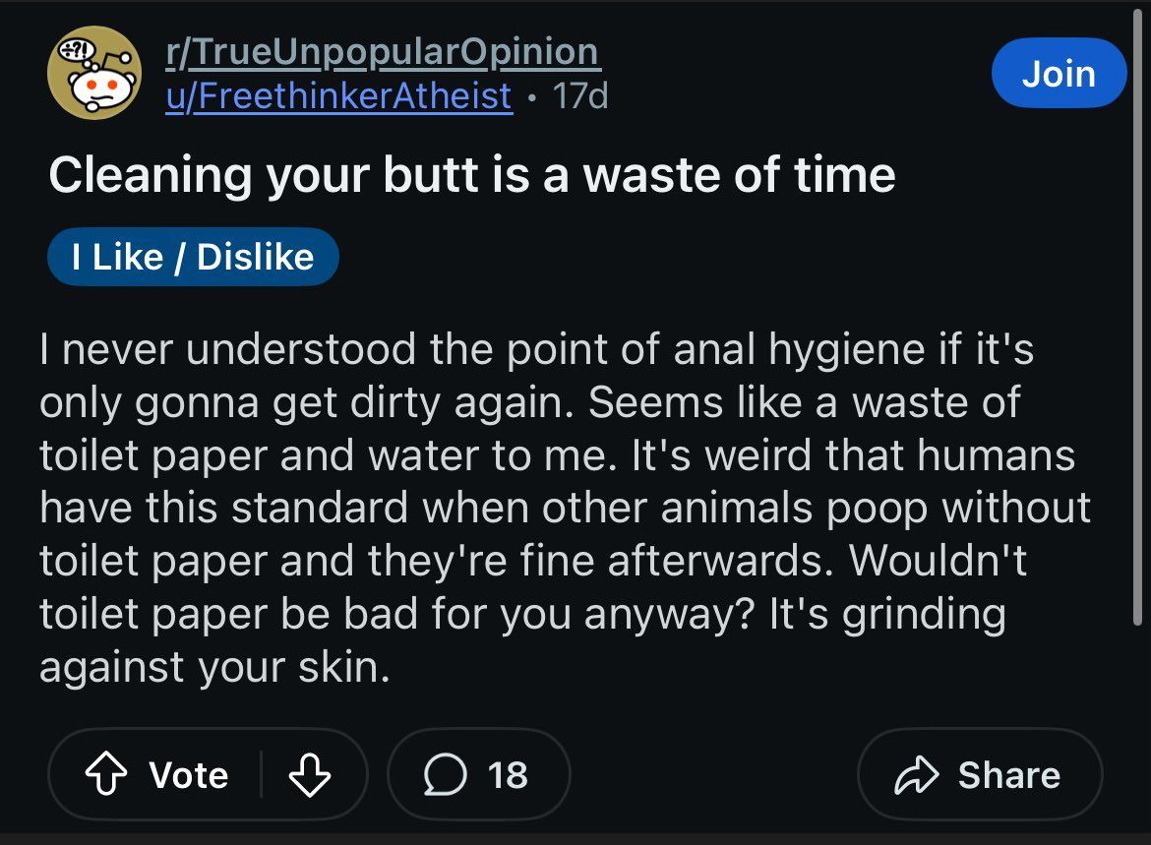Screen dimensions: 1151x845
Task: Click the final body line 'against your skin.'
Action: 214,667
